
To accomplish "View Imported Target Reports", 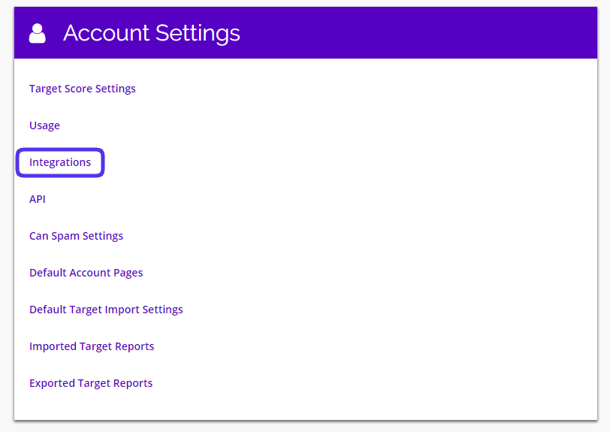I will click(92, 346).
